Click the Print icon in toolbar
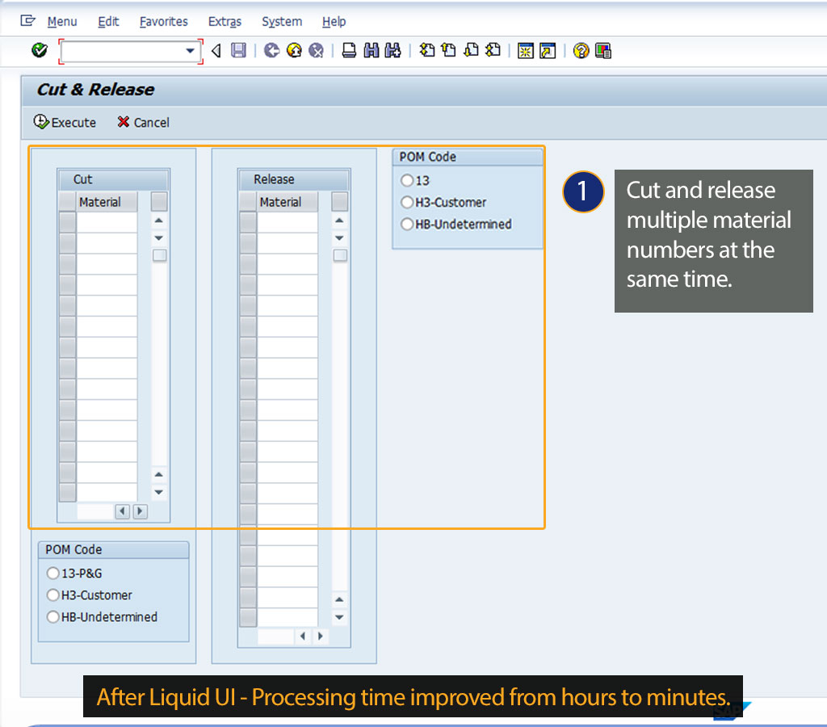Viewport: 827px width, 727px height. (x=349, y=51)
